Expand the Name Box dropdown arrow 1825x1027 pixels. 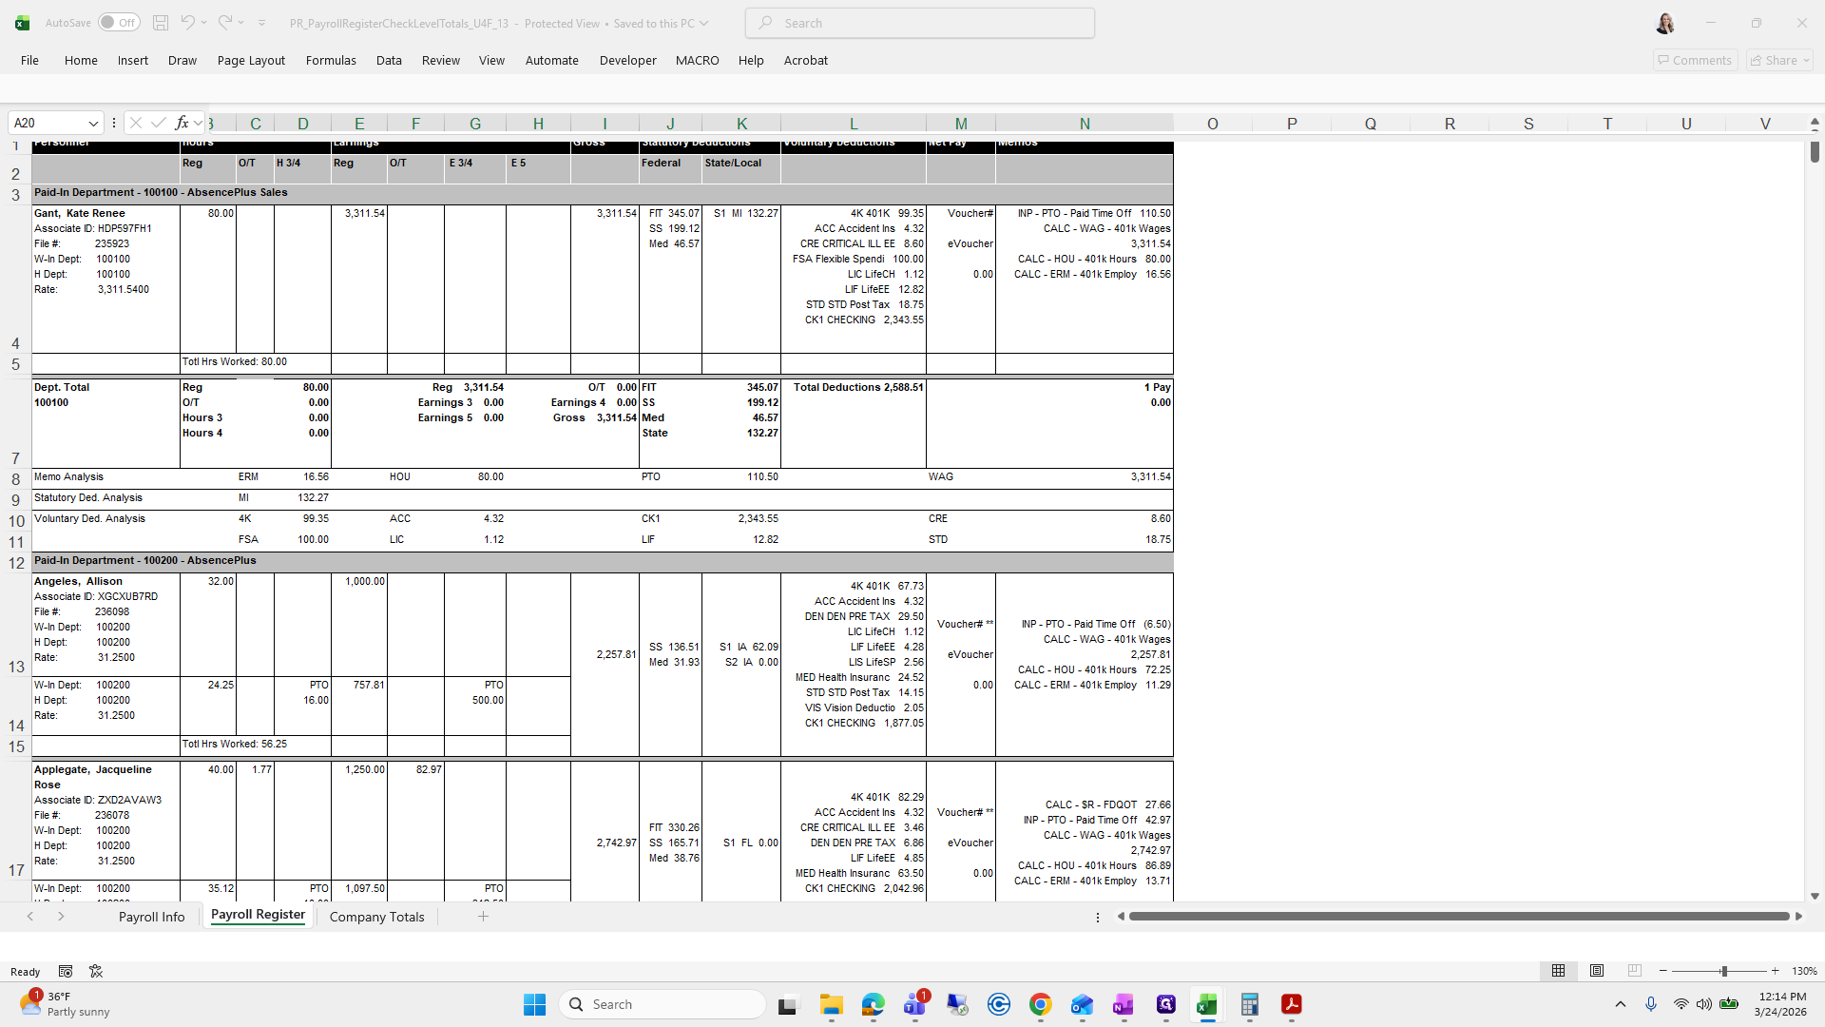(x=93, y=124)
